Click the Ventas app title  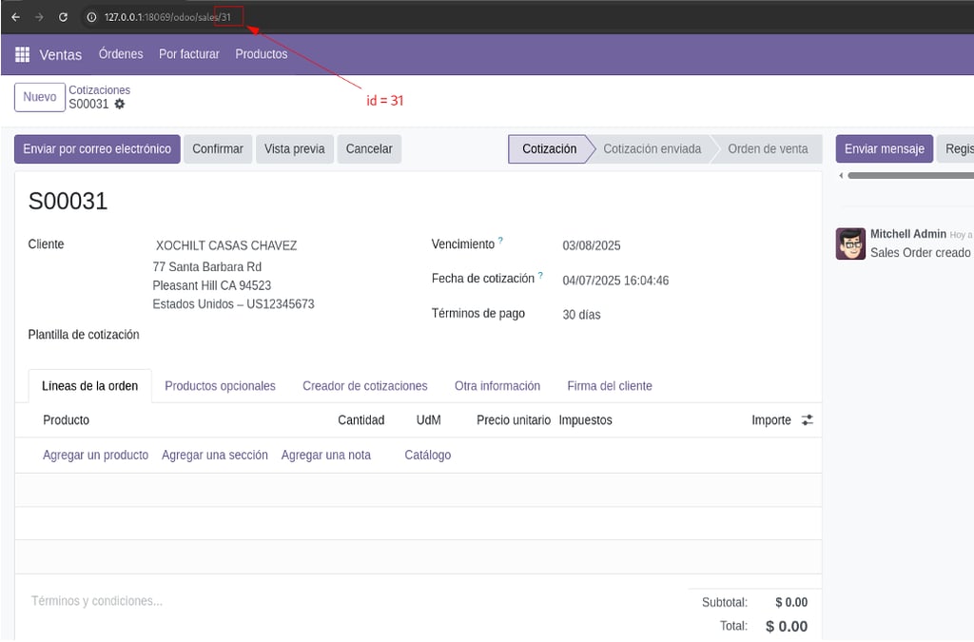click(60, 54)
